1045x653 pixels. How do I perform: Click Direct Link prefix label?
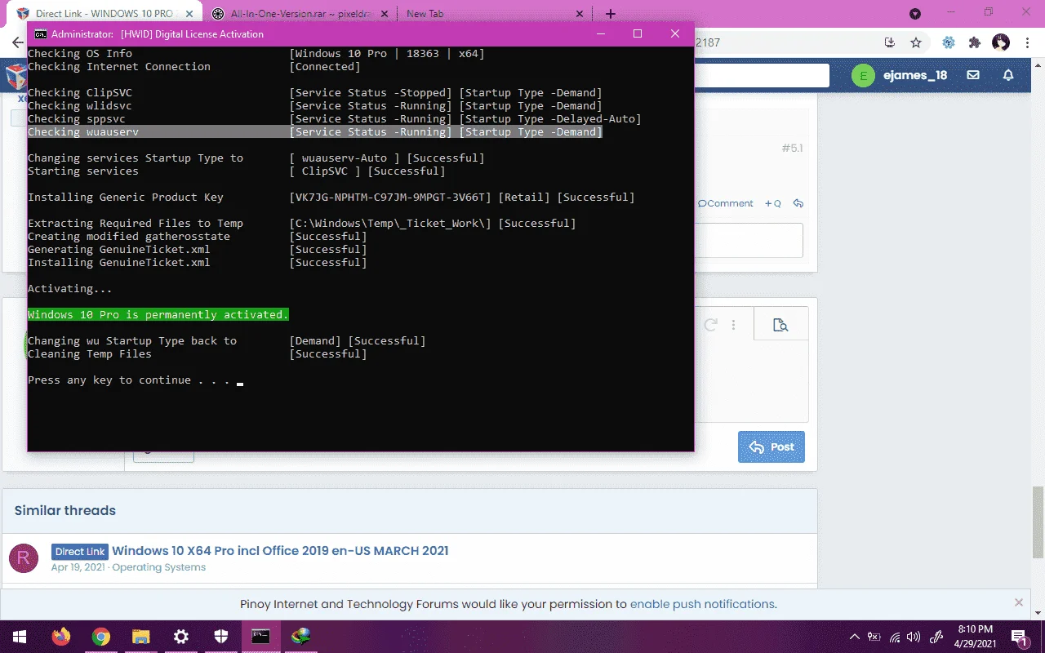(80, 551)
